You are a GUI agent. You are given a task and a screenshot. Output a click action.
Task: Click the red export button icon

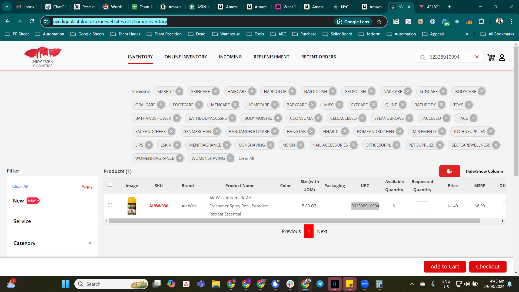click(450, 171)
